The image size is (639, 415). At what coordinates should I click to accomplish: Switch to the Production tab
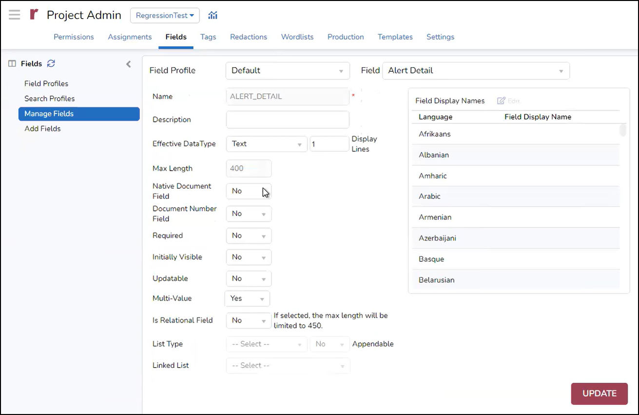(x=346, y=37)
